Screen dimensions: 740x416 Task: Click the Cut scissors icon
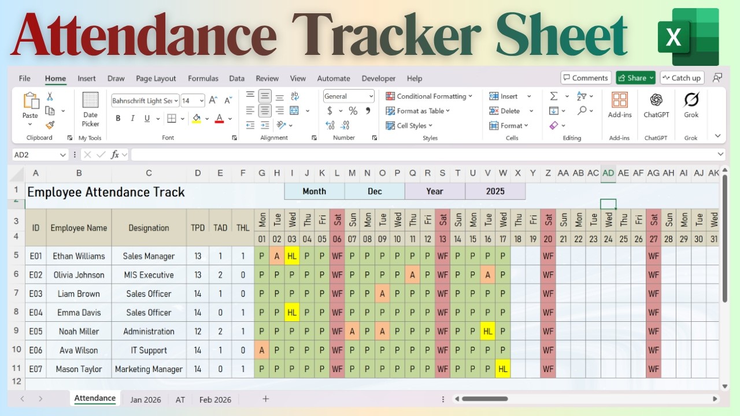pos(50,96)
